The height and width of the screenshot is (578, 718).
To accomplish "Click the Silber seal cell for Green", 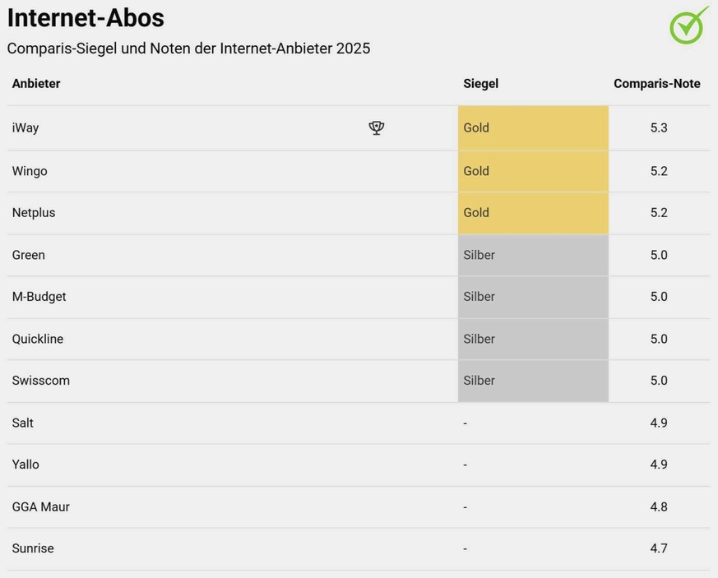I will [534, 256].
